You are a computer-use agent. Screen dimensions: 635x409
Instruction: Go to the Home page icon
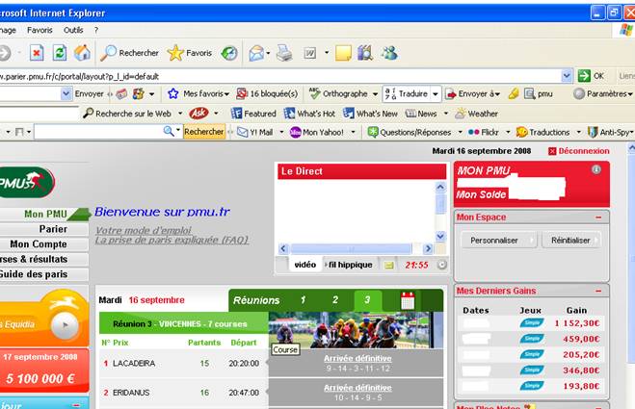click(82, 53)
